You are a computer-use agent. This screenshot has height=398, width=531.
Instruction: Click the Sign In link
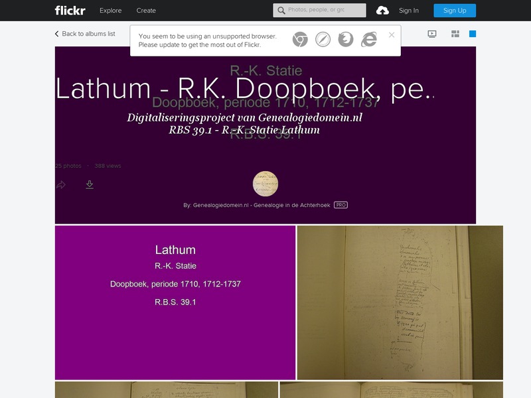click(x=408, y=10)
